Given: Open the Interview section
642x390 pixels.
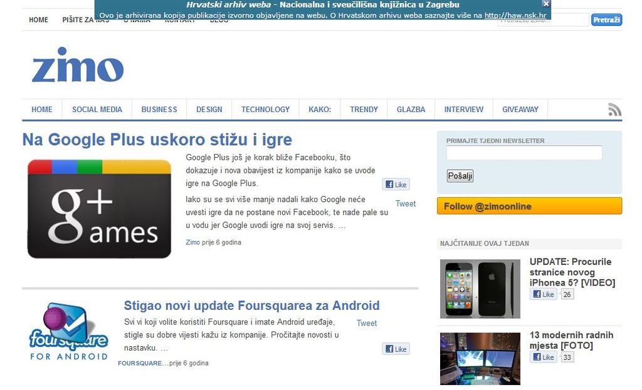Looking at the screenshot, I should (x=463, y=110).
